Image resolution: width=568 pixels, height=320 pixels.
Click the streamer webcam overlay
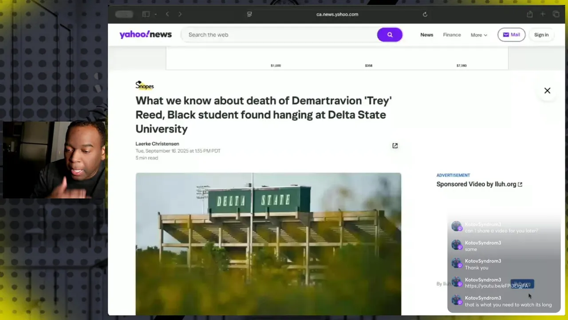tap(54, 160)
